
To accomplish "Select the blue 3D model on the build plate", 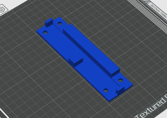I will tap(85, 59).
